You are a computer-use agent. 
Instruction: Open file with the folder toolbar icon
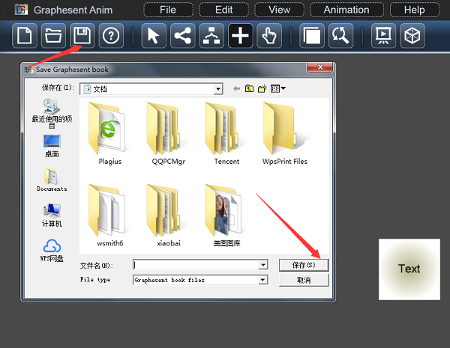coord(53,36)
